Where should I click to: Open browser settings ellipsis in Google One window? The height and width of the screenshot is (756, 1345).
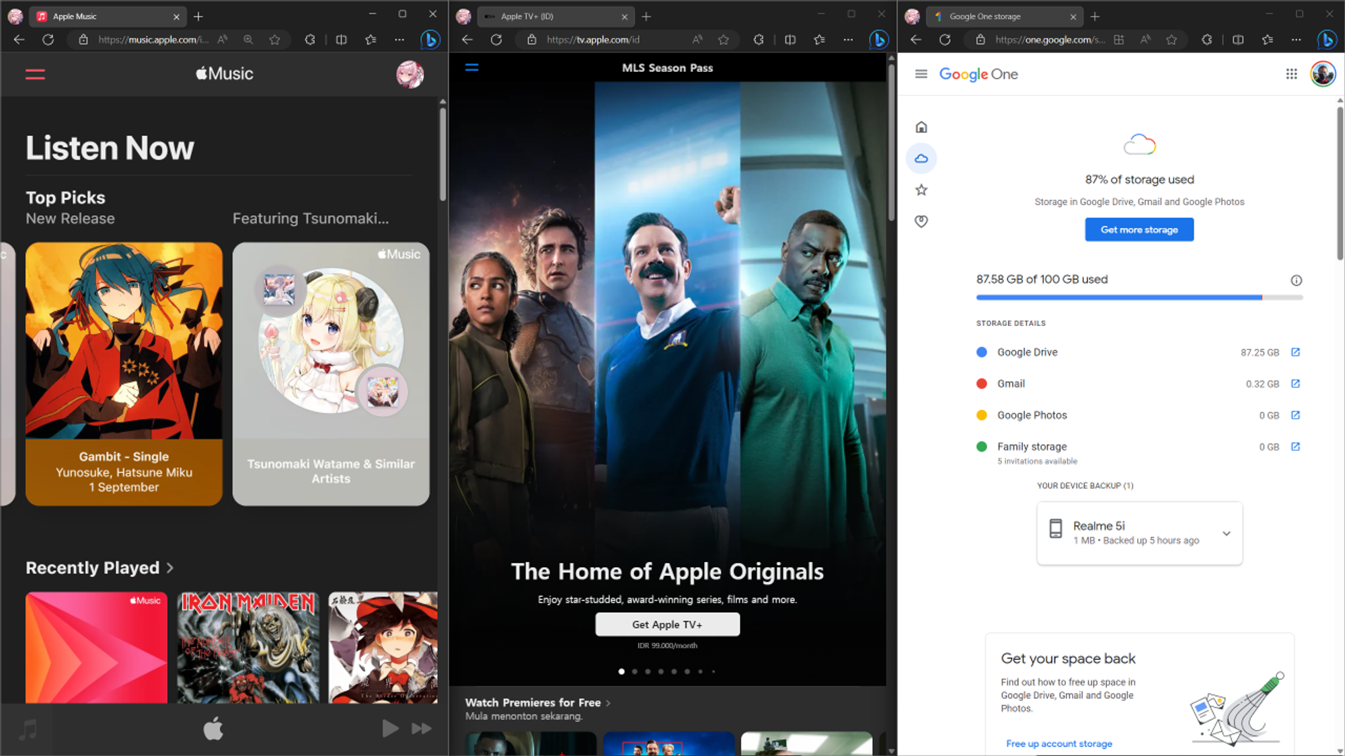click(1296, 40)
